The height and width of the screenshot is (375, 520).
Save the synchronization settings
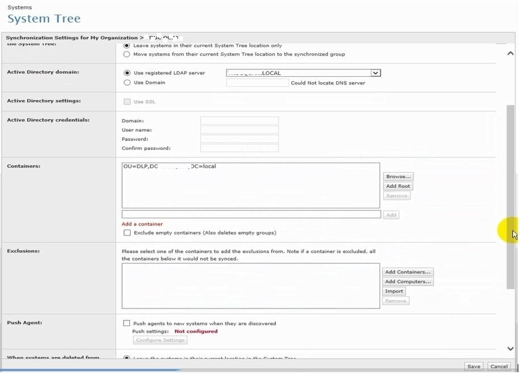point(473,366)
